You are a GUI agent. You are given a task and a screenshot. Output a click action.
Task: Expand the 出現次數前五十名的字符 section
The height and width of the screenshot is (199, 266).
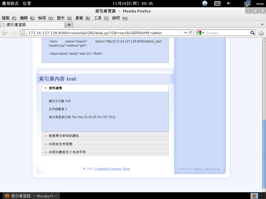point(67,152)
